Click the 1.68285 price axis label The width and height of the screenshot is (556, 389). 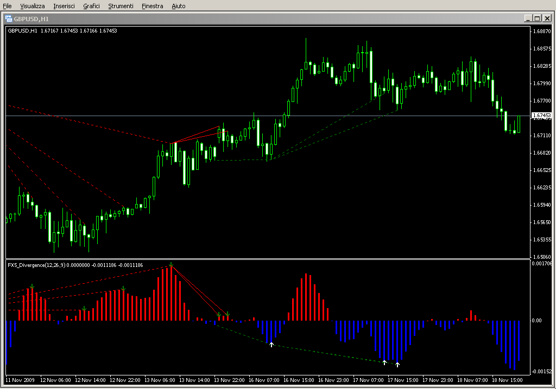pos(542,66)
